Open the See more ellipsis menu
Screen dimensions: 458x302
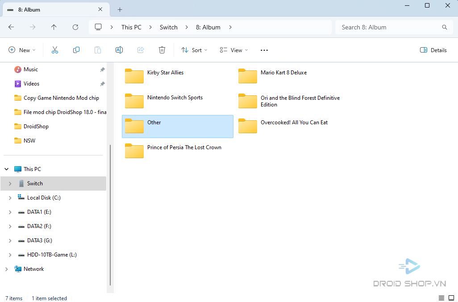(264, 50)
